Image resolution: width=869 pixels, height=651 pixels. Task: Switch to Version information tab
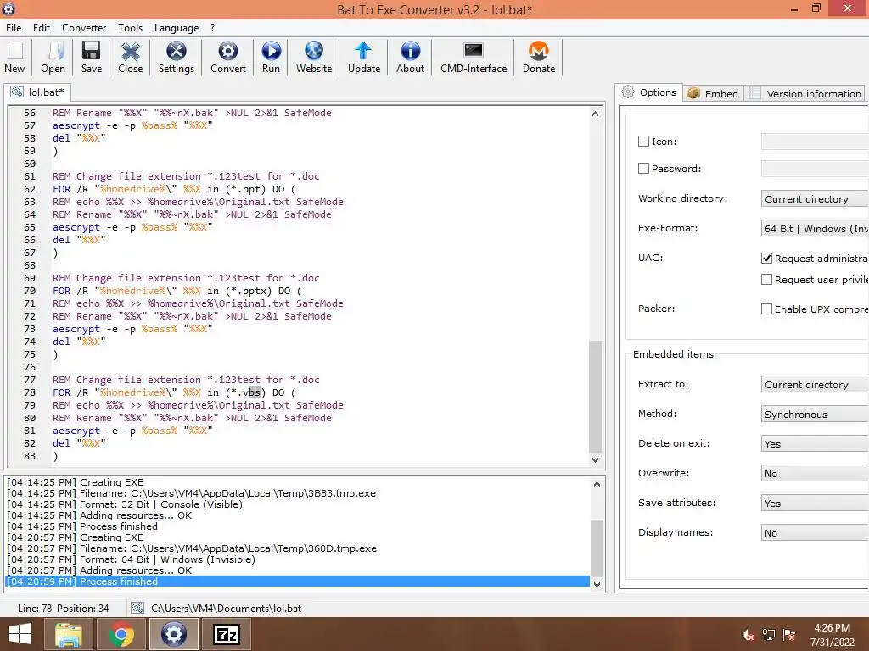tap(806, 93)
